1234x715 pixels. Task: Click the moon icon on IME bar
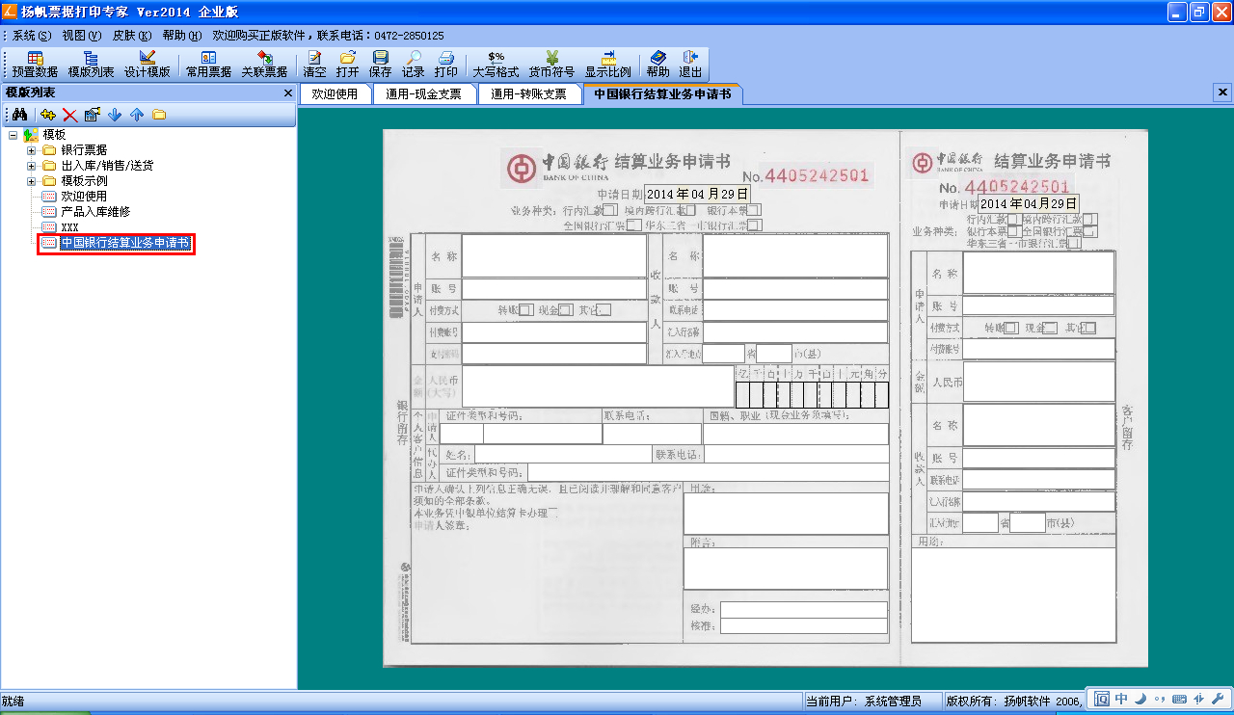pyautogui.click(x=1140, y=700)
